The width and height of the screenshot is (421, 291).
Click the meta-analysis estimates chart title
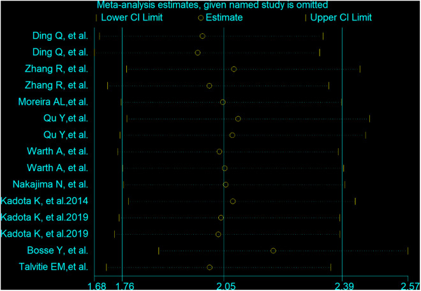point(212,4)
